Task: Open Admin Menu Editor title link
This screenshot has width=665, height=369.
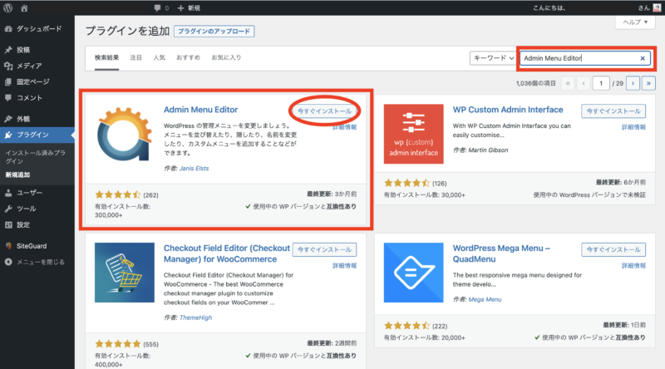Action: coord(200,110)
